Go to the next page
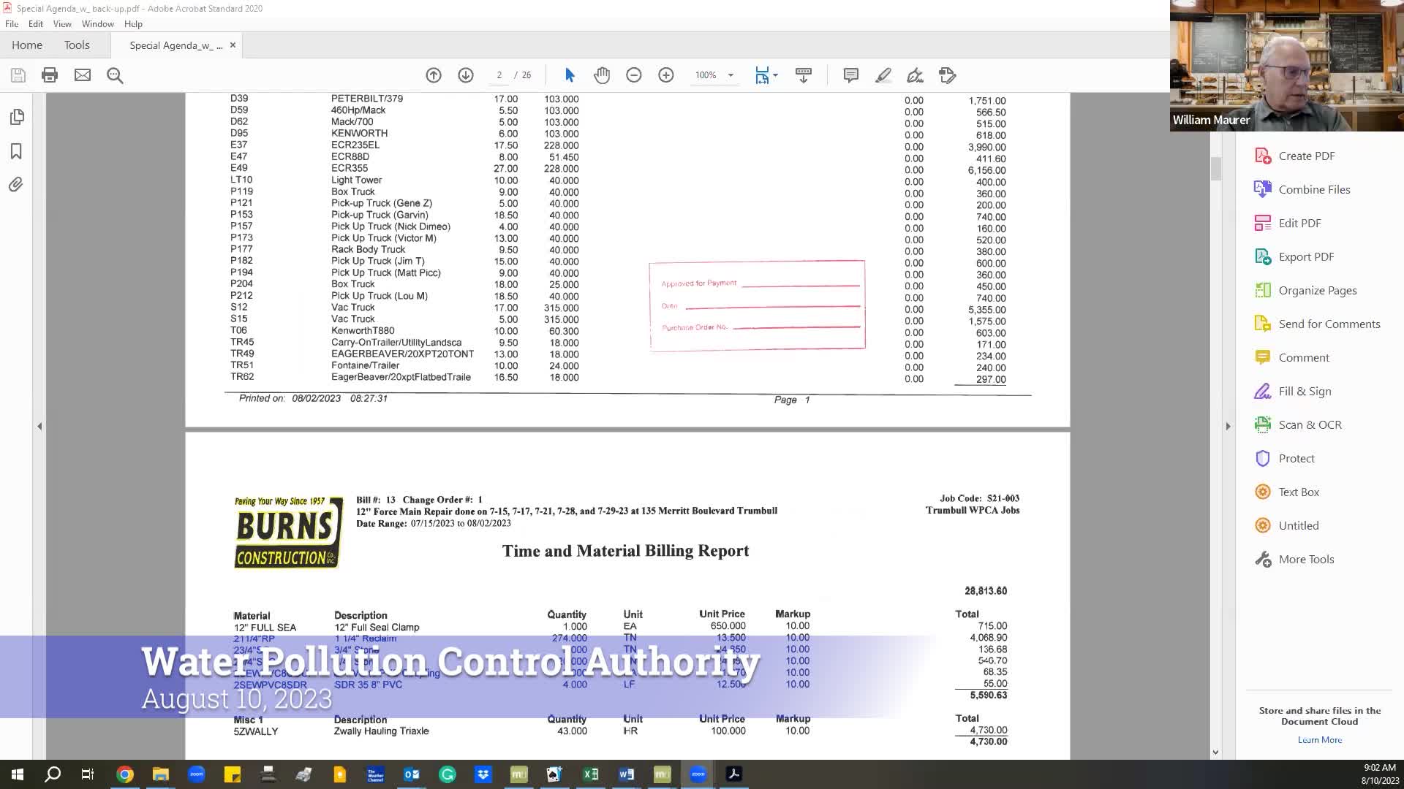 465,75
